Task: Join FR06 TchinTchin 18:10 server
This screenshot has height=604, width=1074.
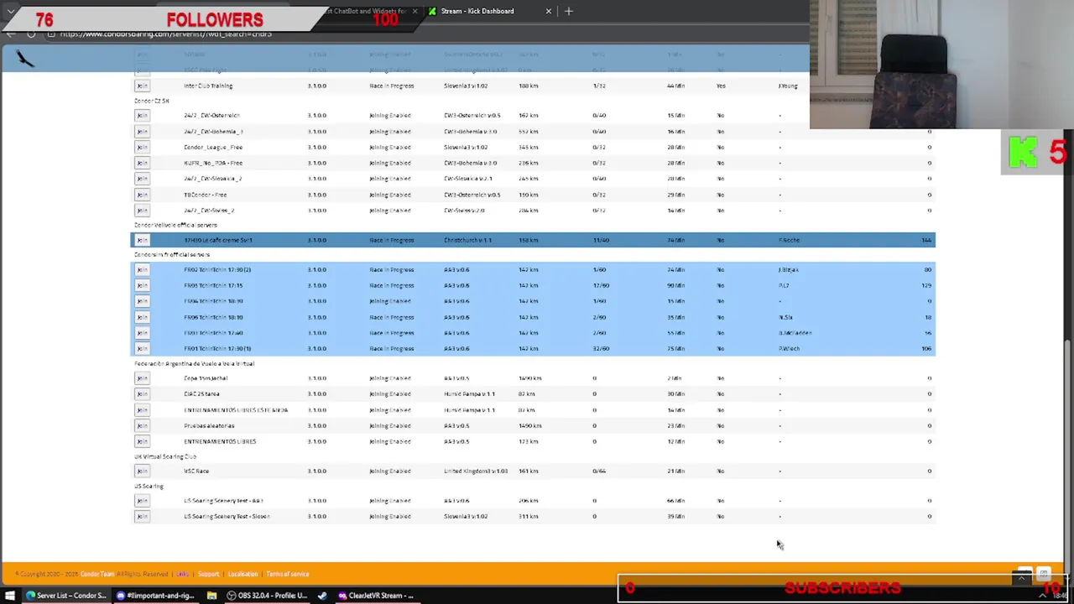Action: pyautogui.click(x=142, y=317)
